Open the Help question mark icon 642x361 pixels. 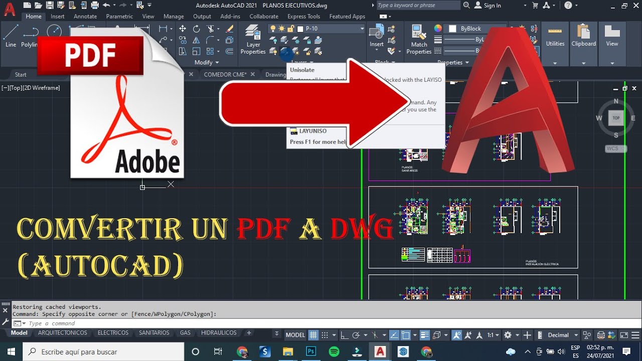[568, 5]
